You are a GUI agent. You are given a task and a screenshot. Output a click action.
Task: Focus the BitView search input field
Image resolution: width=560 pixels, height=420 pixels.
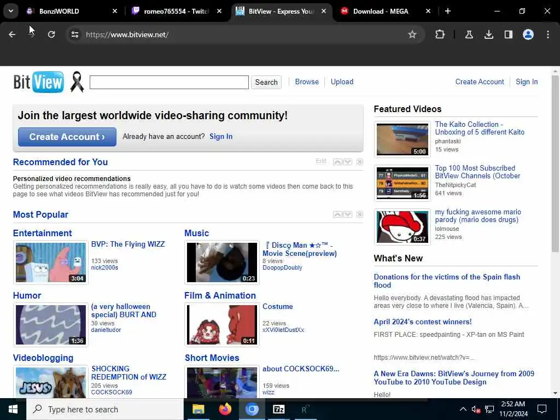169,82
